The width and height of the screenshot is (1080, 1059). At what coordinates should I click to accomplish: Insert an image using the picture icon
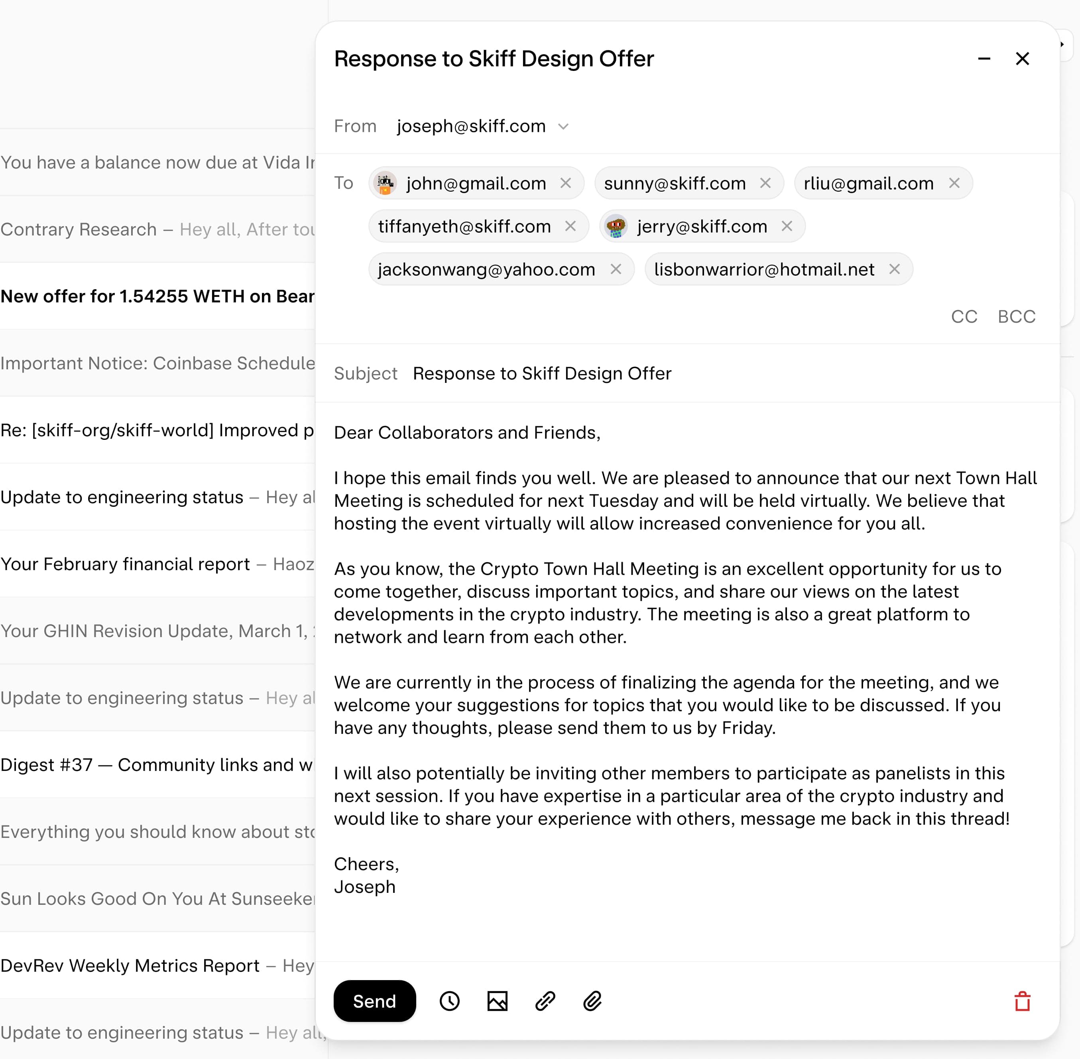point(497,1001)
